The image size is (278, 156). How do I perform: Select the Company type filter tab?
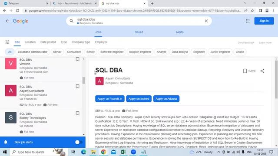click(81, 42)
